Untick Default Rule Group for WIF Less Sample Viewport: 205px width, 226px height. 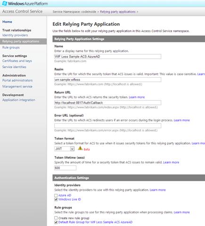click(56, 222)
